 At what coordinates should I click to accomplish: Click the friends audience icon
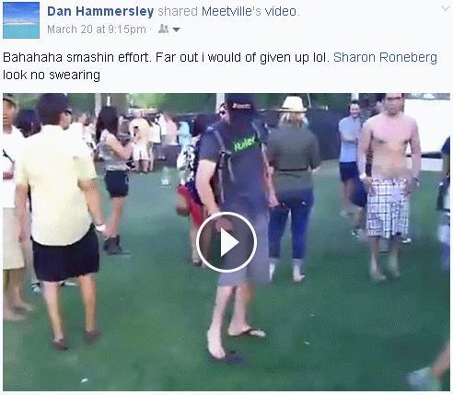tap(163, 29)
